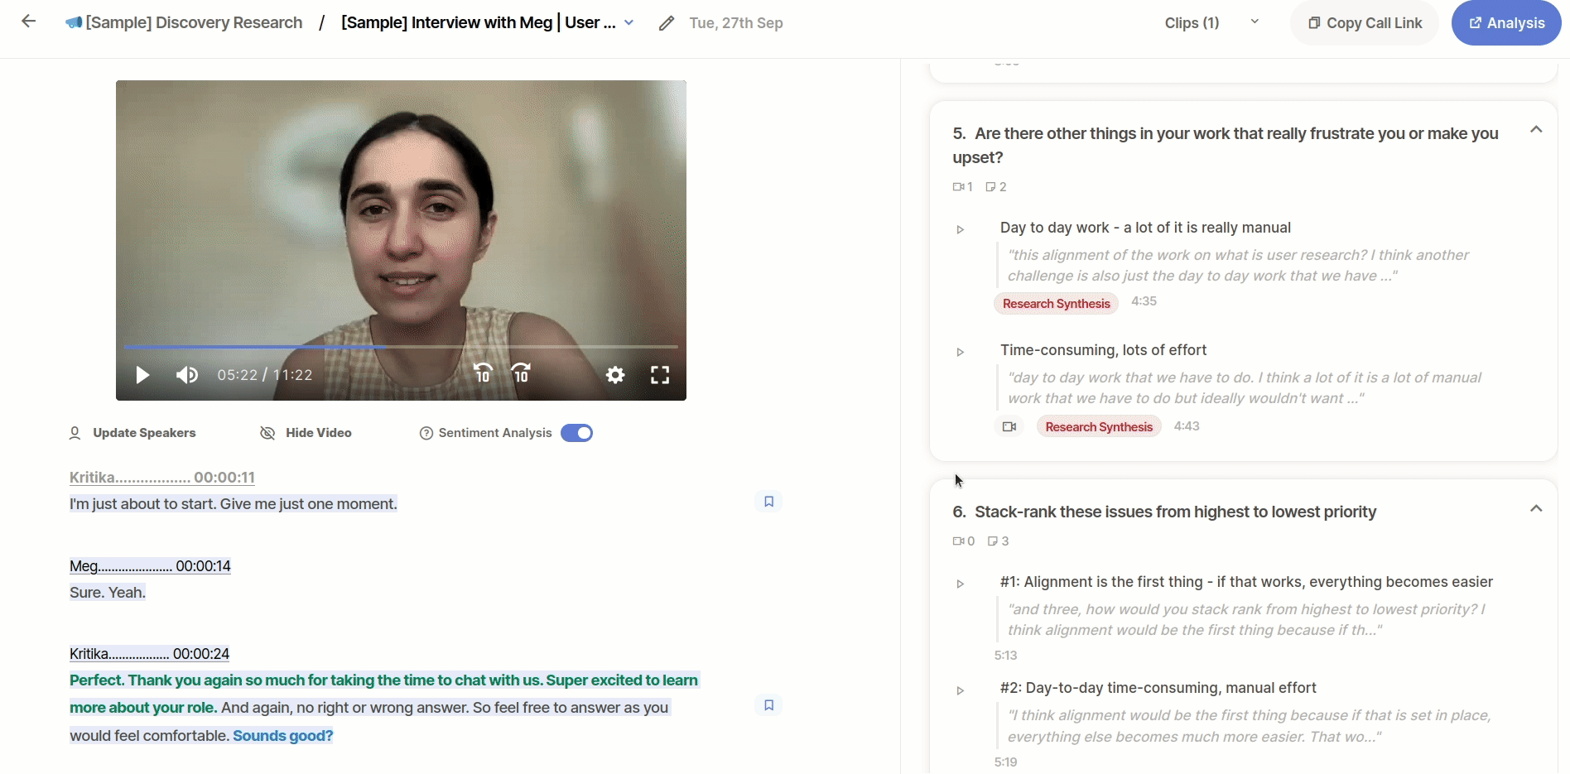The image size is (1570, 774).
Task: Go back using the left arrow
Action: 29,22
